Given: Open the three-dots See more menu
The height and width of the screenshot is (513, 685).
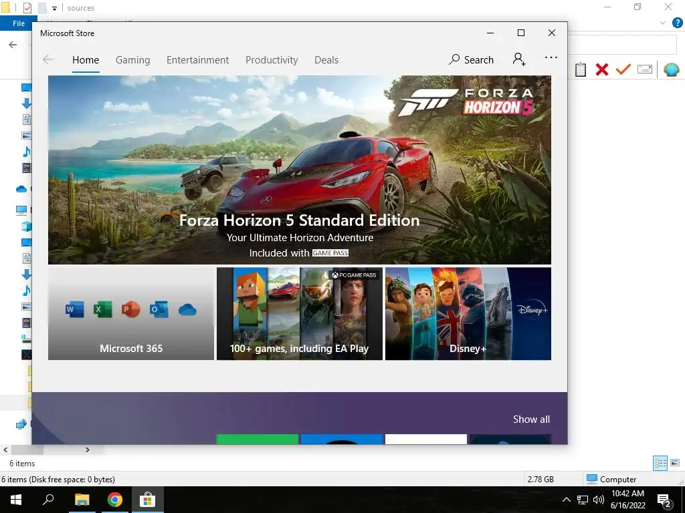Looking at the screenshot, I should (x=551, y=57).
